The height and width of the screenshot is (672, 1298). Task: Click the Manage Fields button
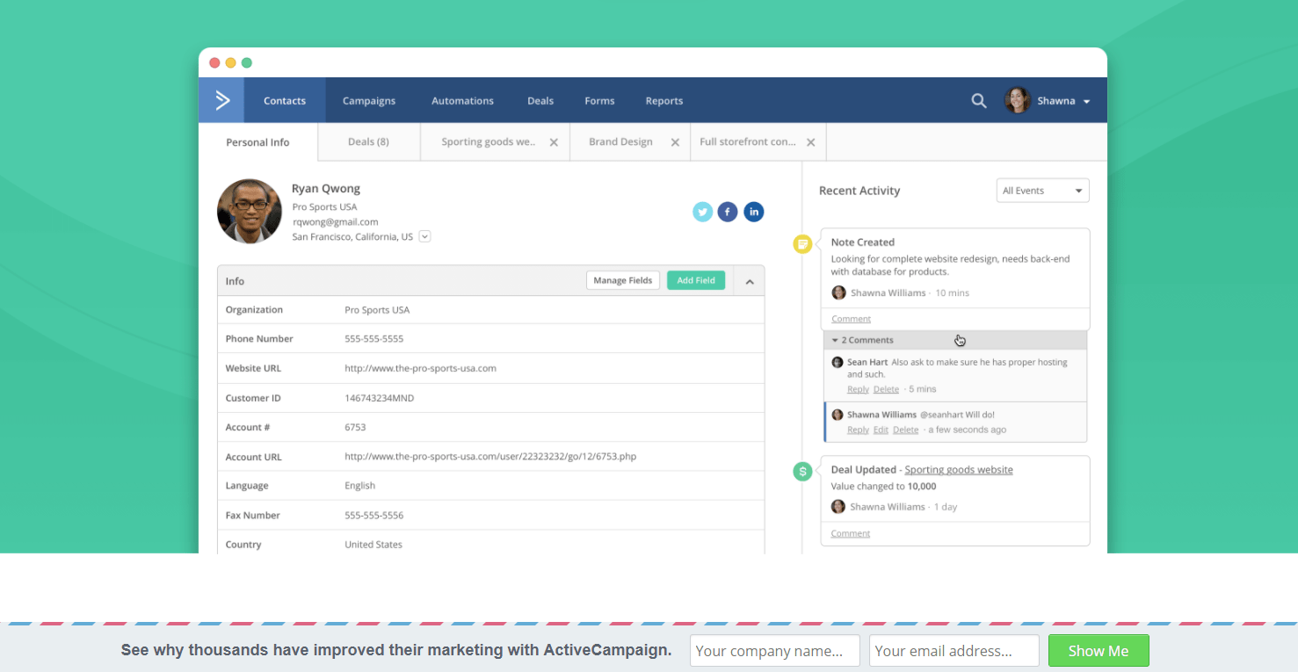[623, 280]
